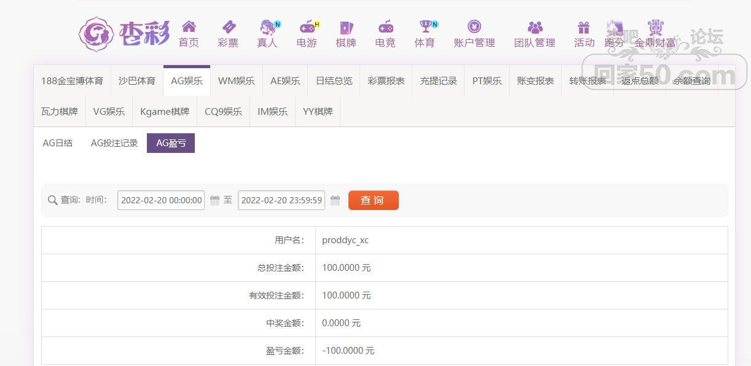
Task: Open the 彩票报表 tab
Action: click(386, 80)
